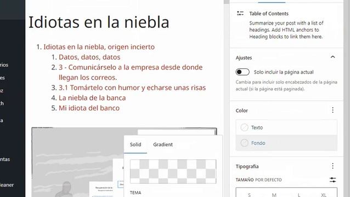Follow '3 - Comunicárselo a la empresa' link
This screenshot has width=351, height=197.
(x=131, y=72)
